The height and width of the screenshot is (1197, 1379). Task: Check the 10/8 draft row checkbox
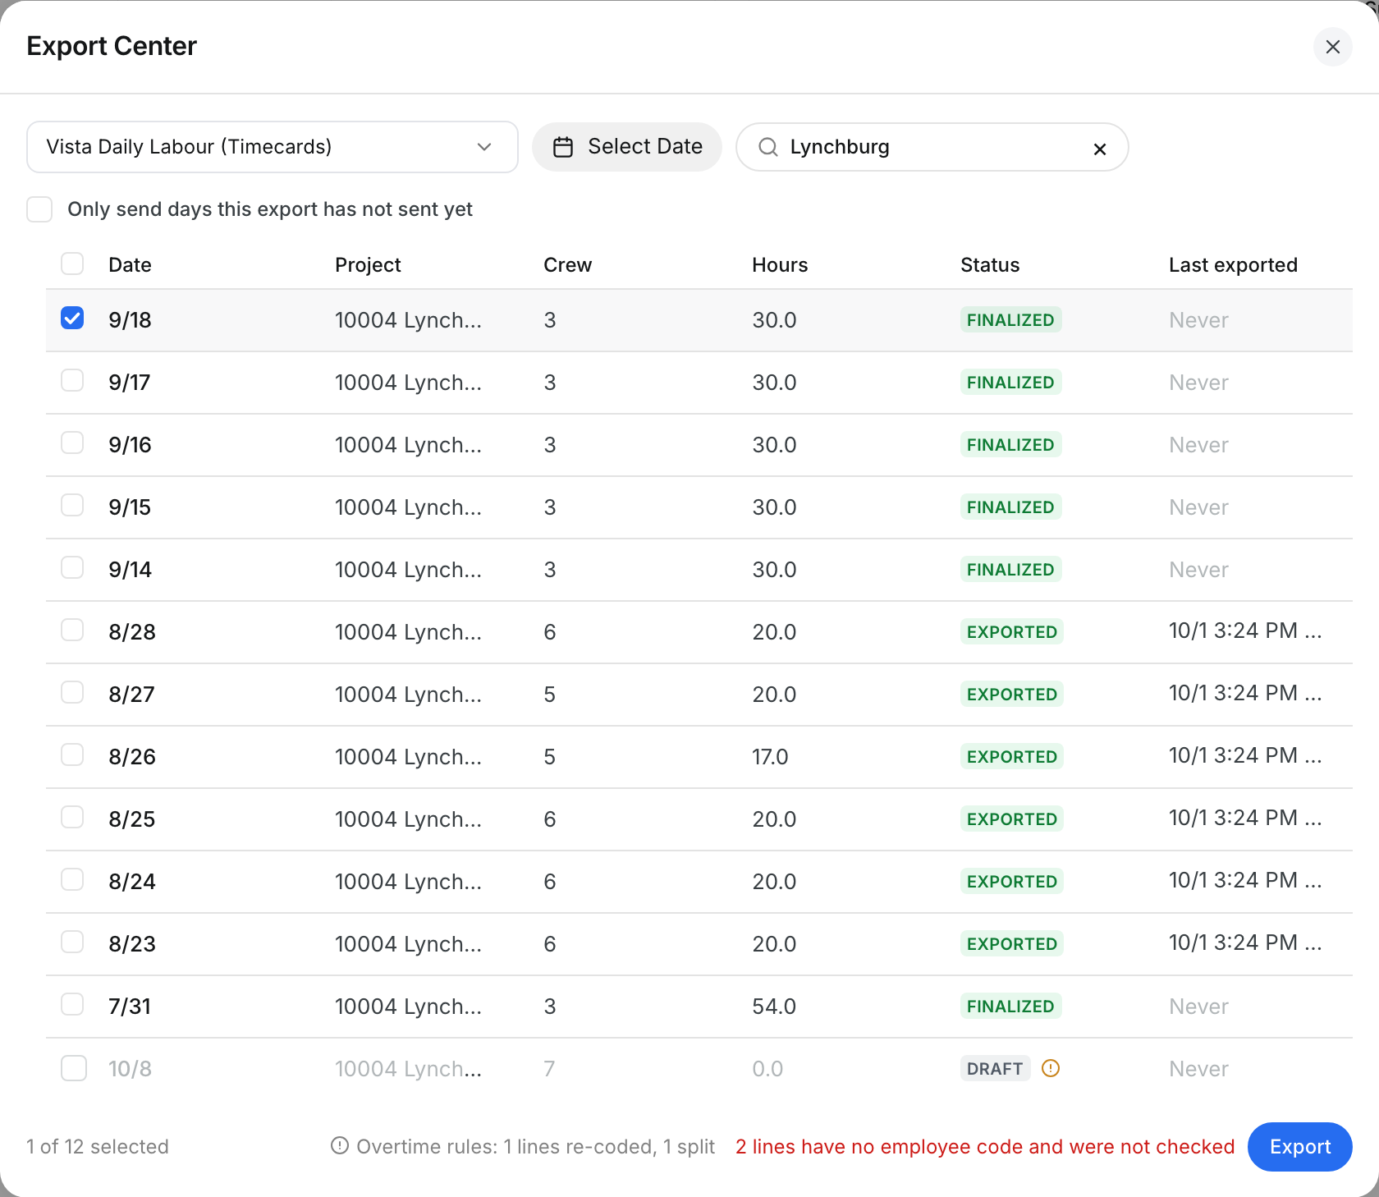point(74,1068)
